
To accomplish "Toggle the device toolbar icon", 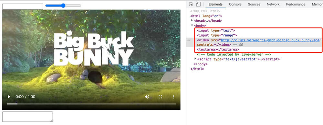I will [198, 4].
